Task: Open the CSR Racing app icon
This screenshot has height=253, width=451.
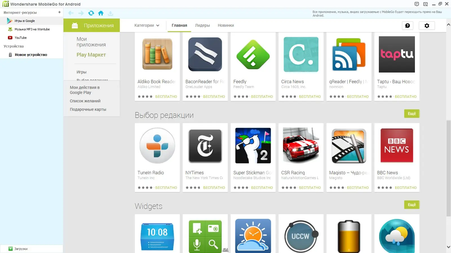Action: click(x=301, y=146)
